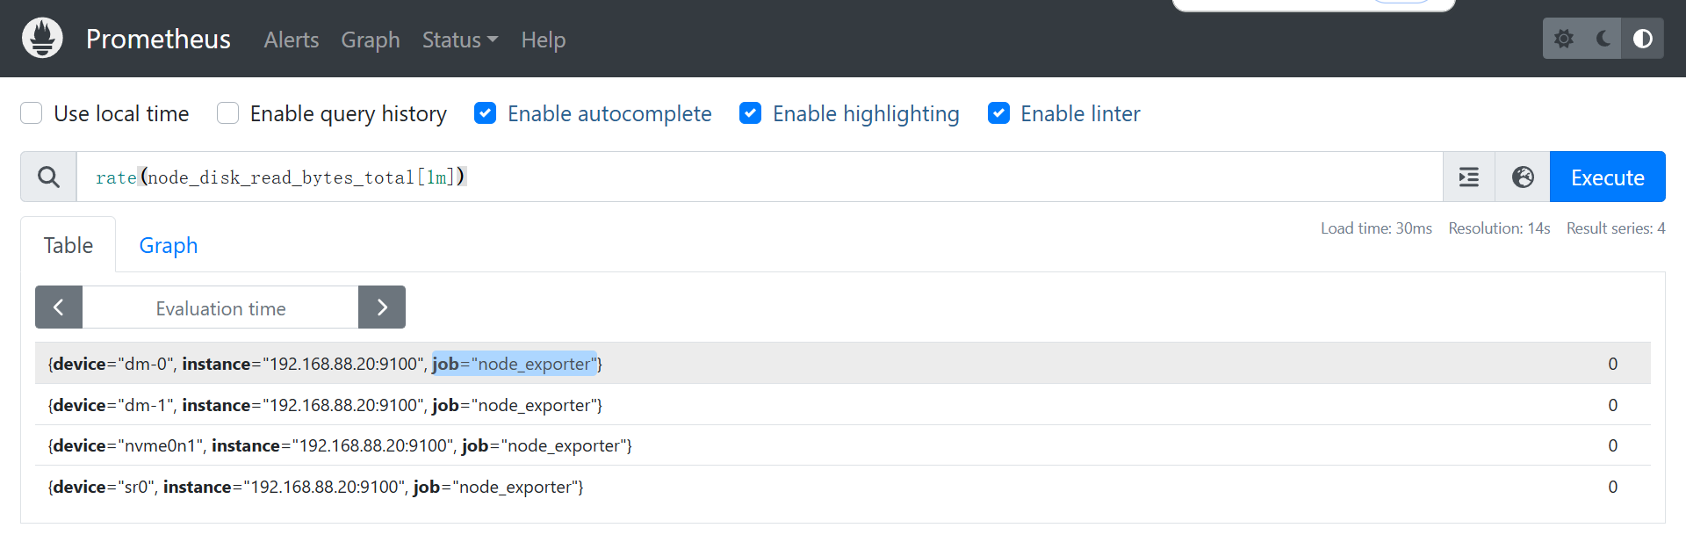Click the search magnifier icon beside query
The width and height of the screenshot is (1686, 535).
click(x=49, y=177)
